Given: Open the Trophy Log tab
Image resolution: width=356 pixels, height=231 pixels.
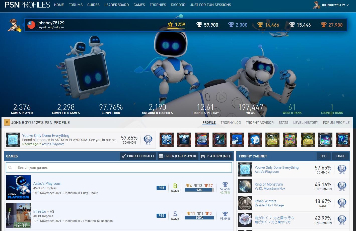Looking at the screenshot, I should [231, 123].
